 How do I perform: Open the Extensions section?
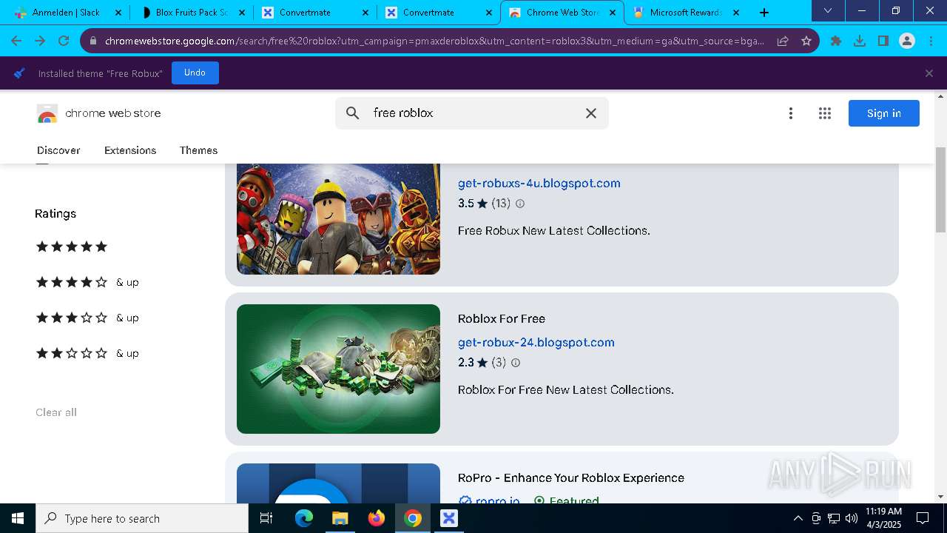(130, 150)
